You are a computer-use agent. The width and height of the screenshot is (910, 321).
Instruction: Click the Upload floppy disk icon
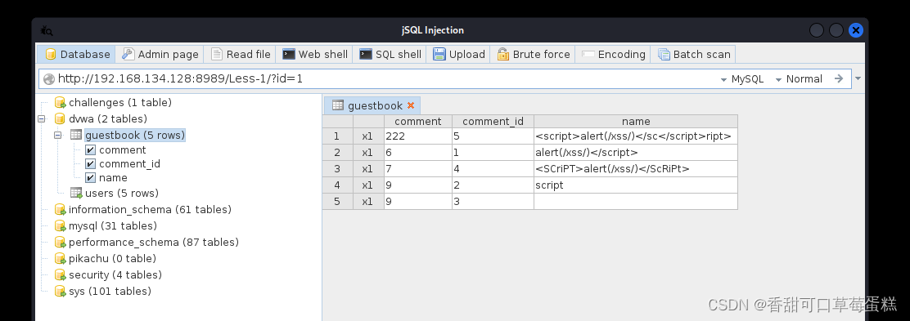click(x=439, y=55)
